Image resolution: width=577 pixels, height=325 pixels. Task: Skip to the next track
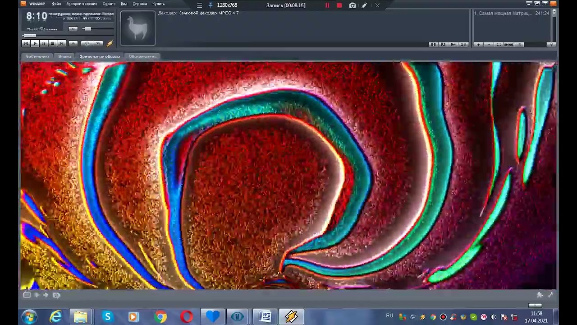pyautogui.click(x=61, y=43)
